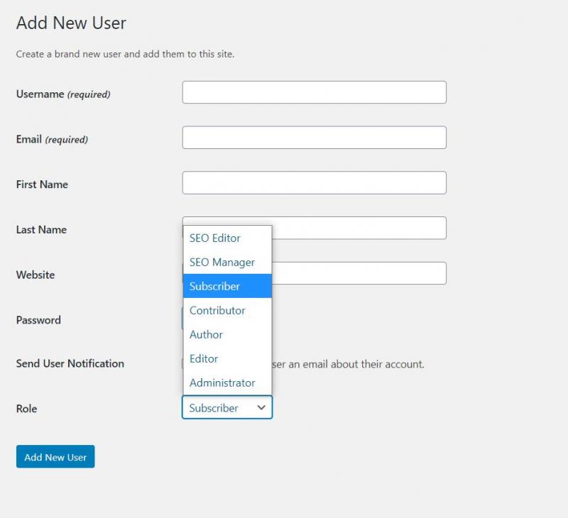Select Contributor in the role dropdown list
The height and width of the screenshot is (518, 568).
click(217, 311)
